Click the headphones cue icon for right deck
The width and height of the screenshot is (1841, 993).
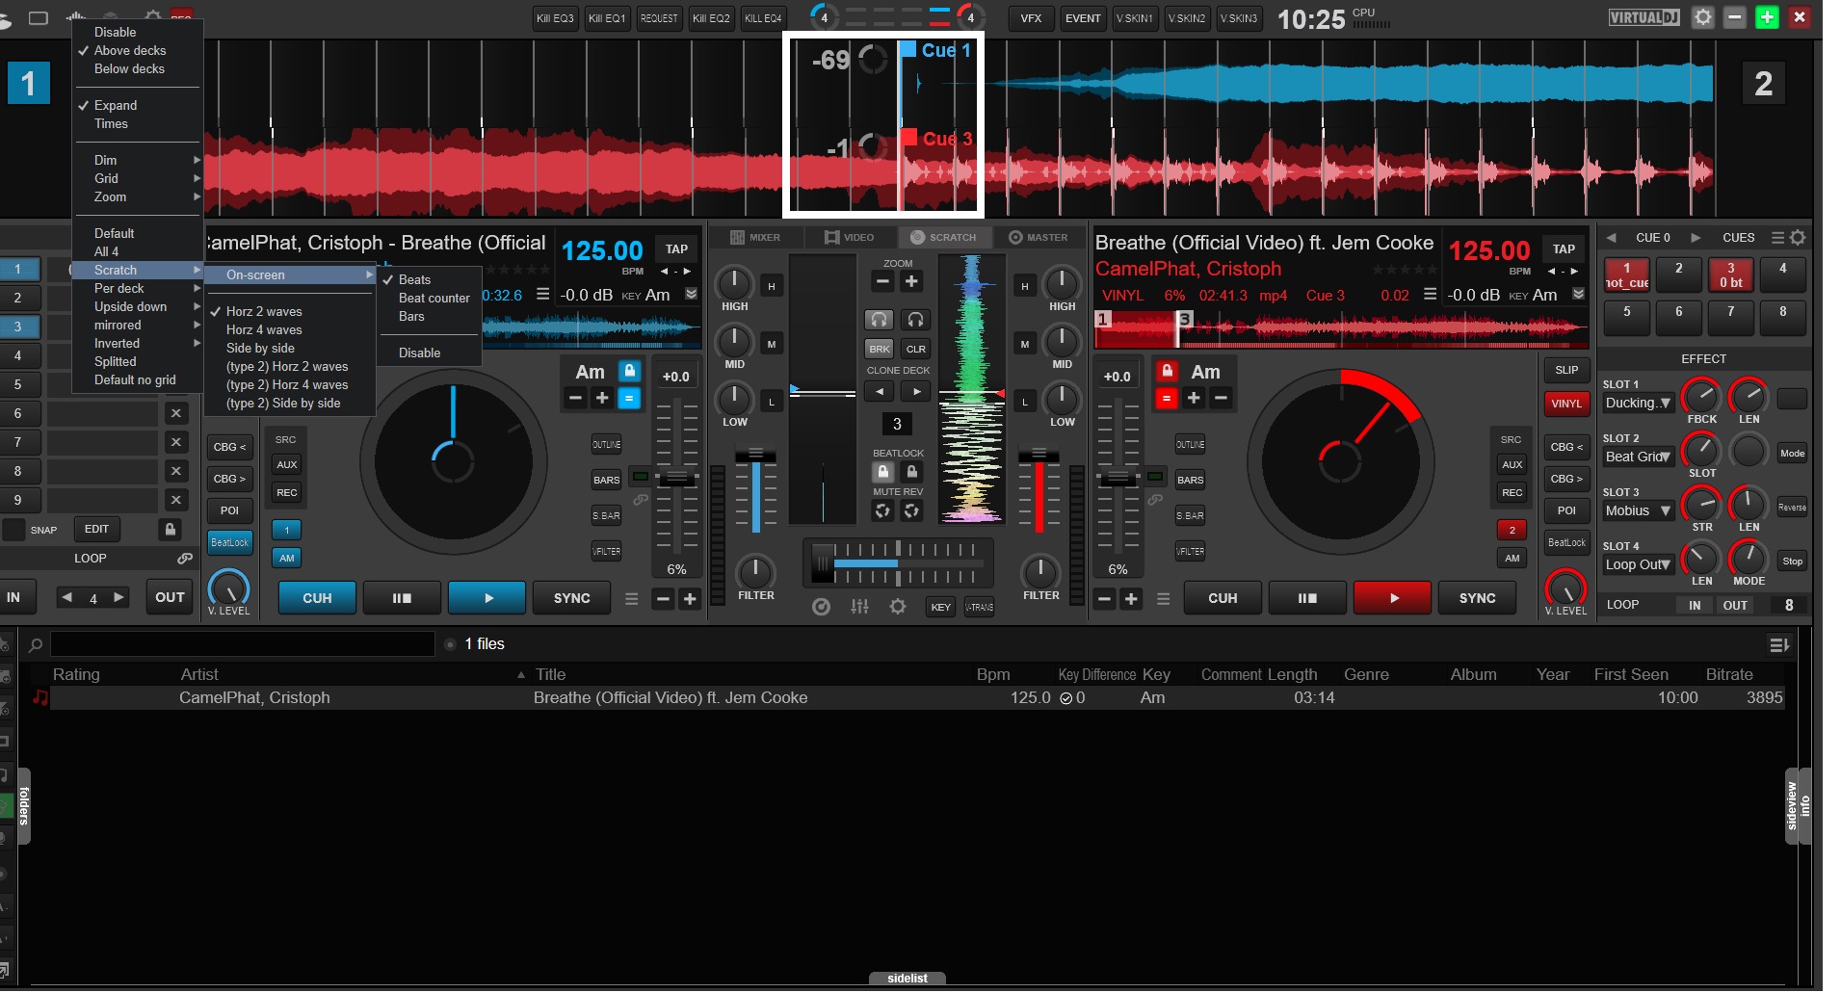(x=915, y=319)
